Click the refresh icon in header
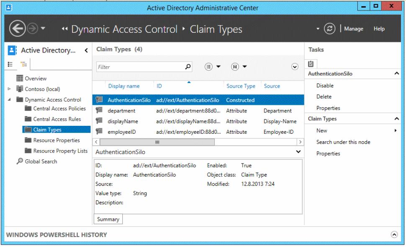 pyautogui.click(x=329, y=29)
